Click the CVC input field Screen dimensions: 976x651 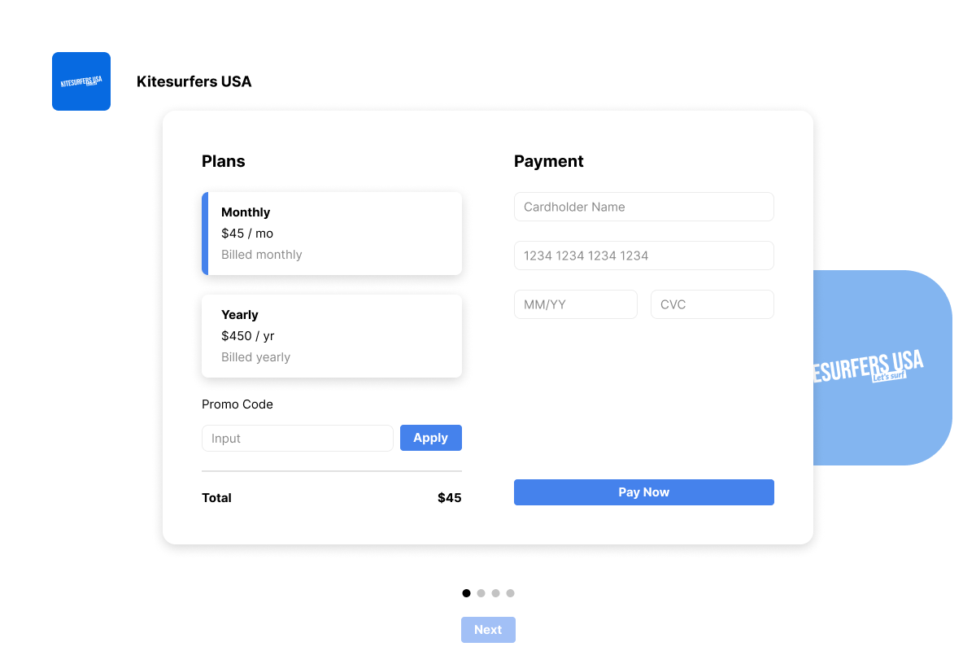pos(712,304)
